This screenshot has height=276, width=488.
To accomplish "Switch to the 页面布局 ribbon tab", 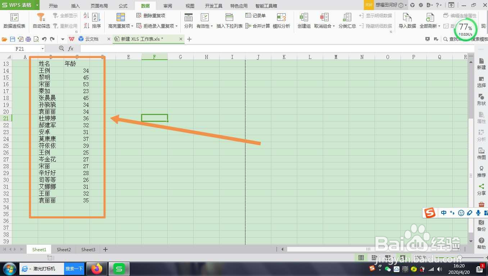I will coord(99,6).
